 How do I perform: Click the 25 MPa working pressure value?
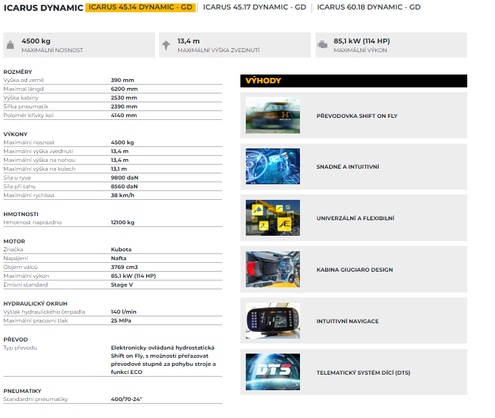(121, 321)
